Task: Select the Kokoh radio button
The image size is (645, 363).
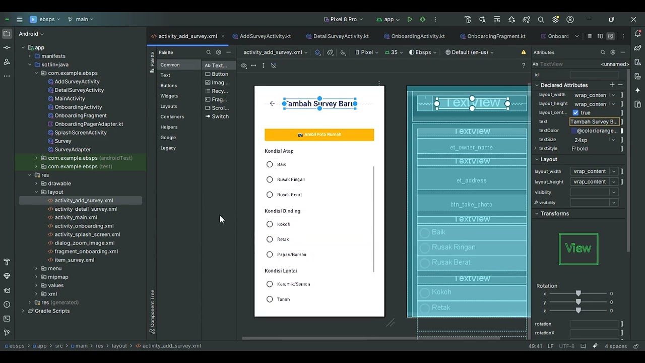Action: click(x=270, y=224)
